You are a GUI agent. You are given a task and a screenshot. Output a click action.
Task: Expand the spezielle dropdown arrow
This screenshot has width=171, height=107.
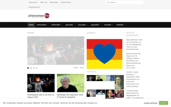click(x=100, y=25)
